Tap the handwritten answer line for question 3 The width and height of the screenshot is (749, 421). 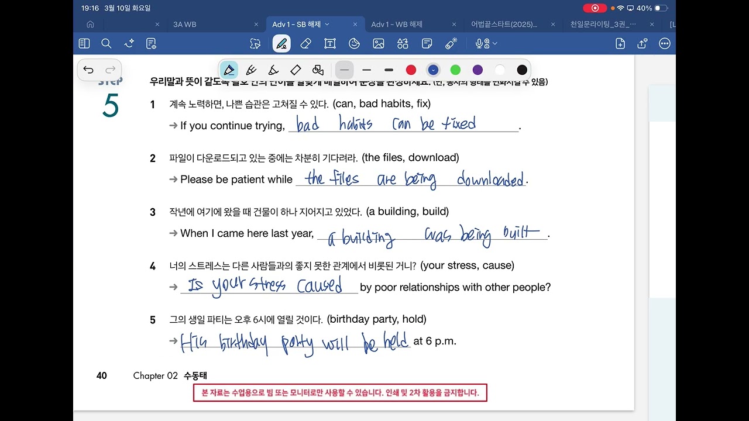(432, 234)
